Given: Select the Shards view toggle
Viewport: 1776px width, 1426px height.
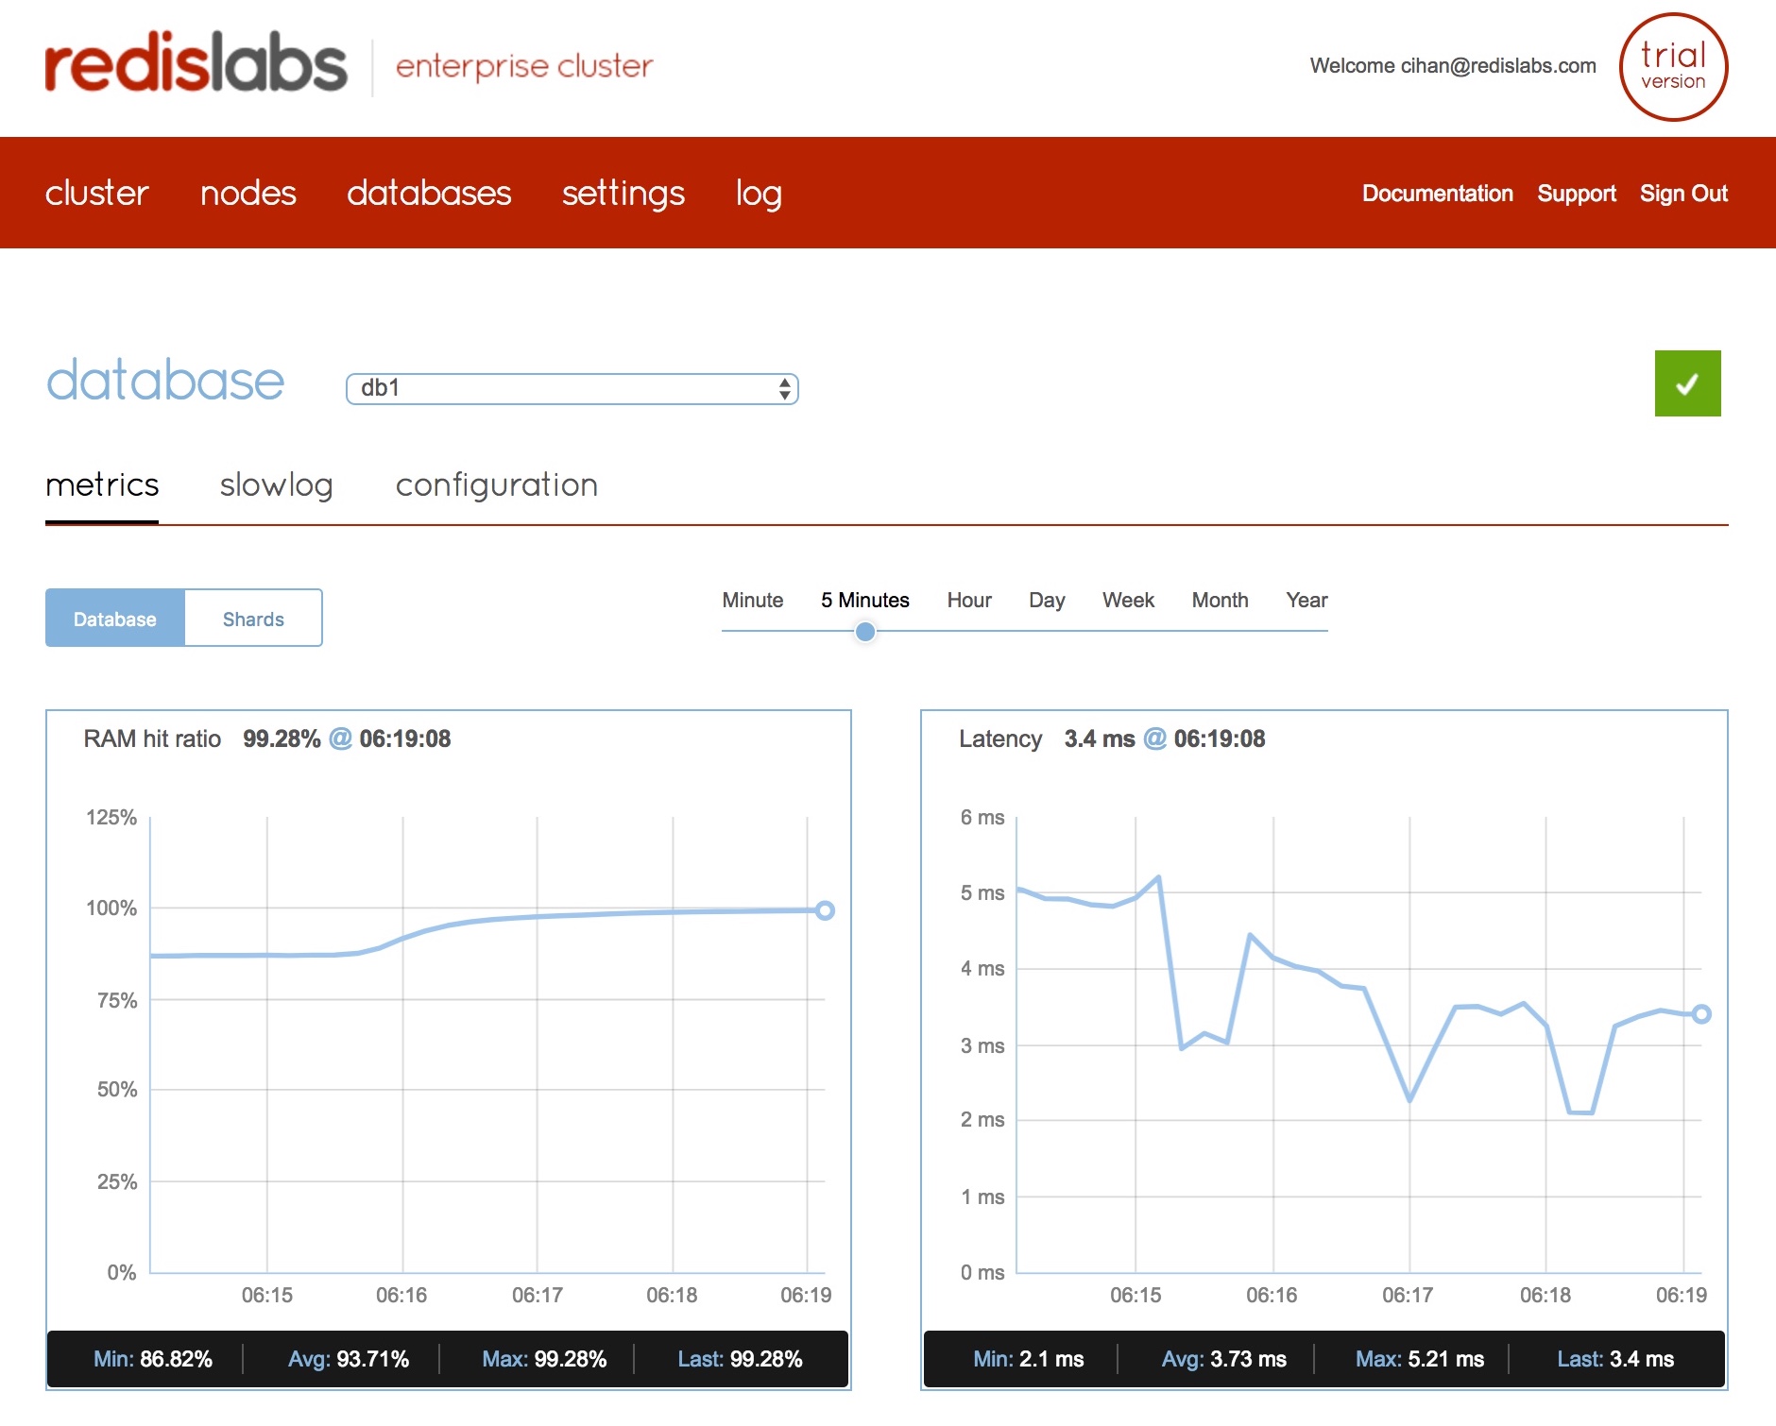Looking at the screenshot, I should click(x=253, y=619).
